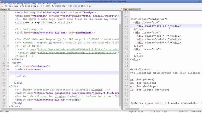Open the Replace toolbar icon
Viewport: 202px width, 113px height.
38,6
